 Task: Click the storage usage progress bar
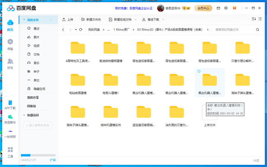pyautogui.click(x=38, y=155)
